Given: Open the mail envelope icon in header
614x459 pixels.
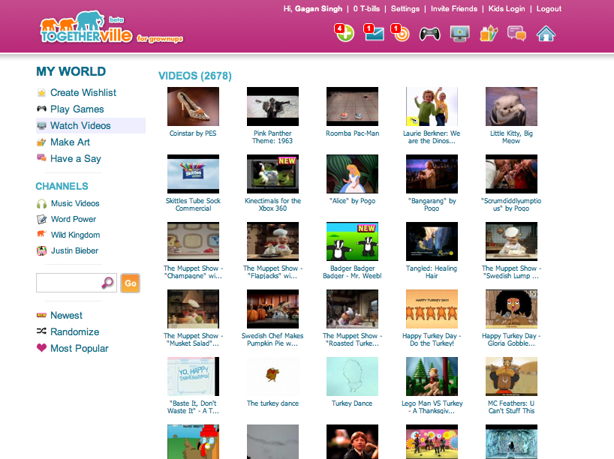Looking at the screenshot, I should coord(373,33).
